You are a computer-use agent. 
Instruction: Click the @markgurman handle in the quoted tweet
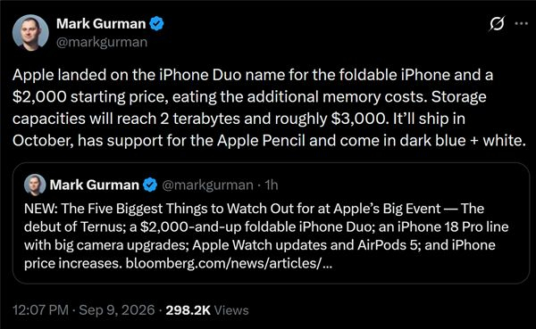[207, 185]
